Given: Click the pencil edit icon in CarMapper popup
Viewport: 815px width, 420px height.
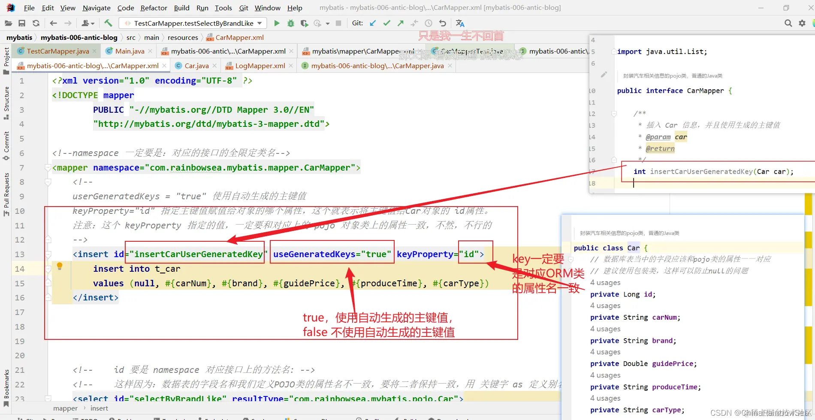Looking at the screenshot, I should pyautogui.click(x=604, y=75).
